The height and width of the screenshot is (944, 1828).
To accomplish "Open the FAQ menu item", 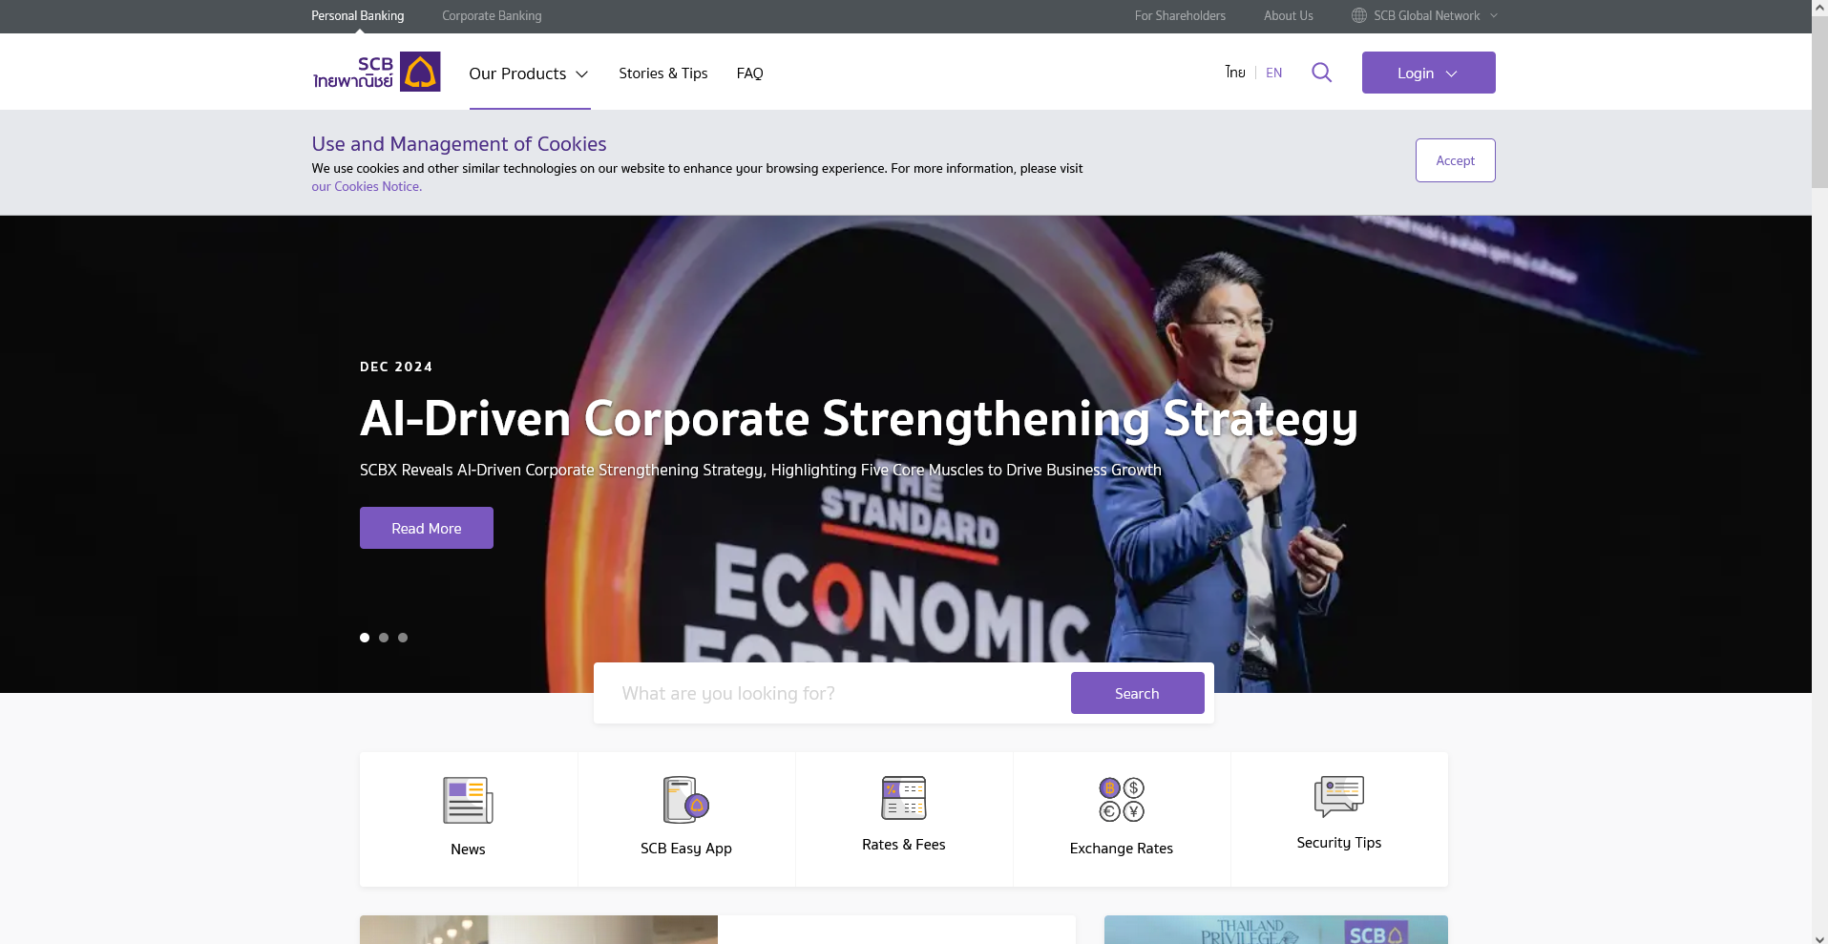I will click(x=749, y=73).
